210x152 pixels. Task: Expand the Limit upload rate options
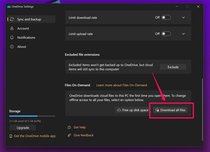coord(183,34)
